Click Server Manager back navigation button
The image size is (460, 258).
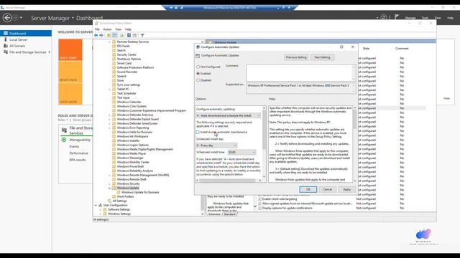click(x=7, y=18)
